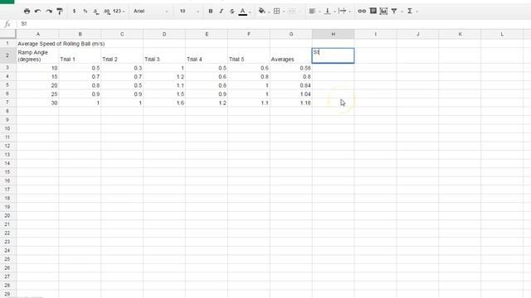531x298 pixels.
Task: Select row 15 header
Action: pyautogui.click(x=7, y=172)
